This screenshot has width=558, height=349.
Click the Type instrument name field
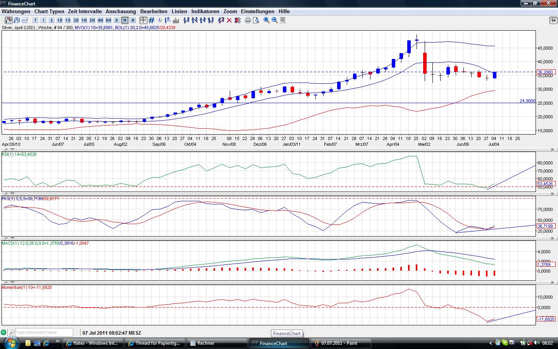pos(44,332)
